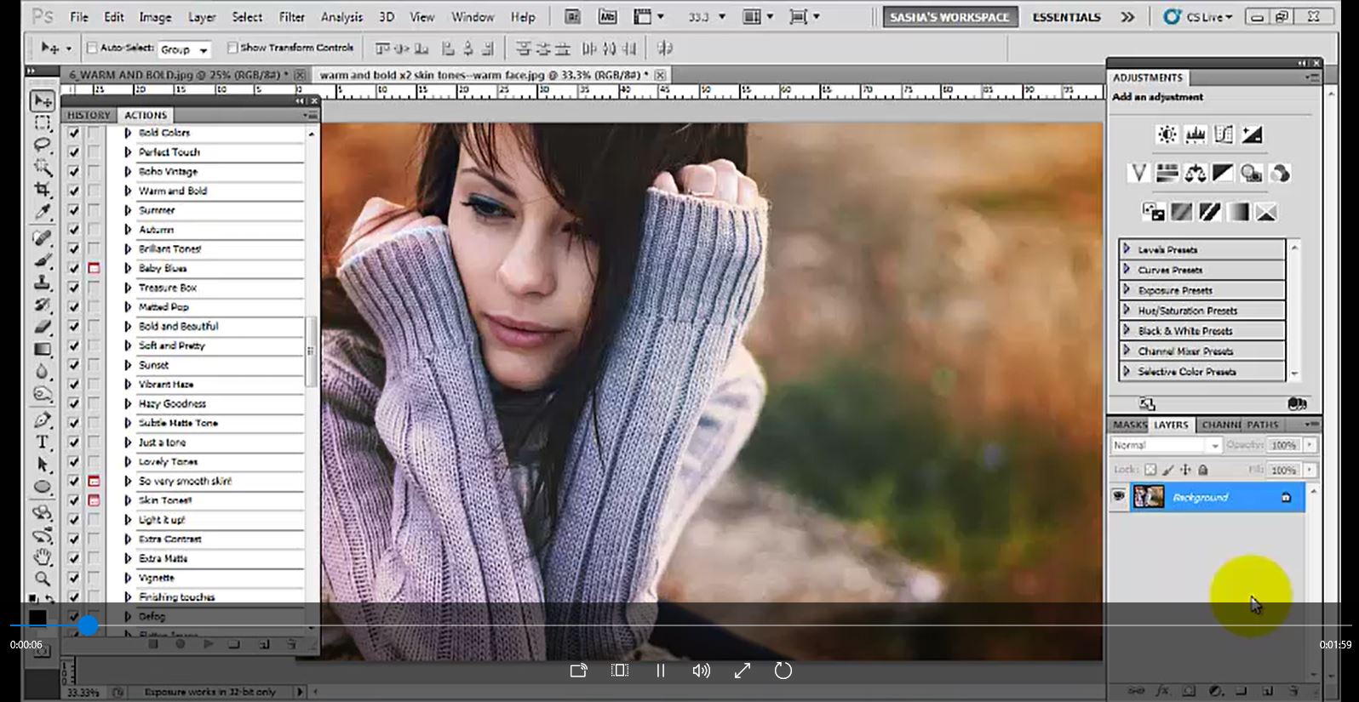Switch to the Masks tab
This screenshot has height=702, width=1359.
click(x=1130, y=425)
